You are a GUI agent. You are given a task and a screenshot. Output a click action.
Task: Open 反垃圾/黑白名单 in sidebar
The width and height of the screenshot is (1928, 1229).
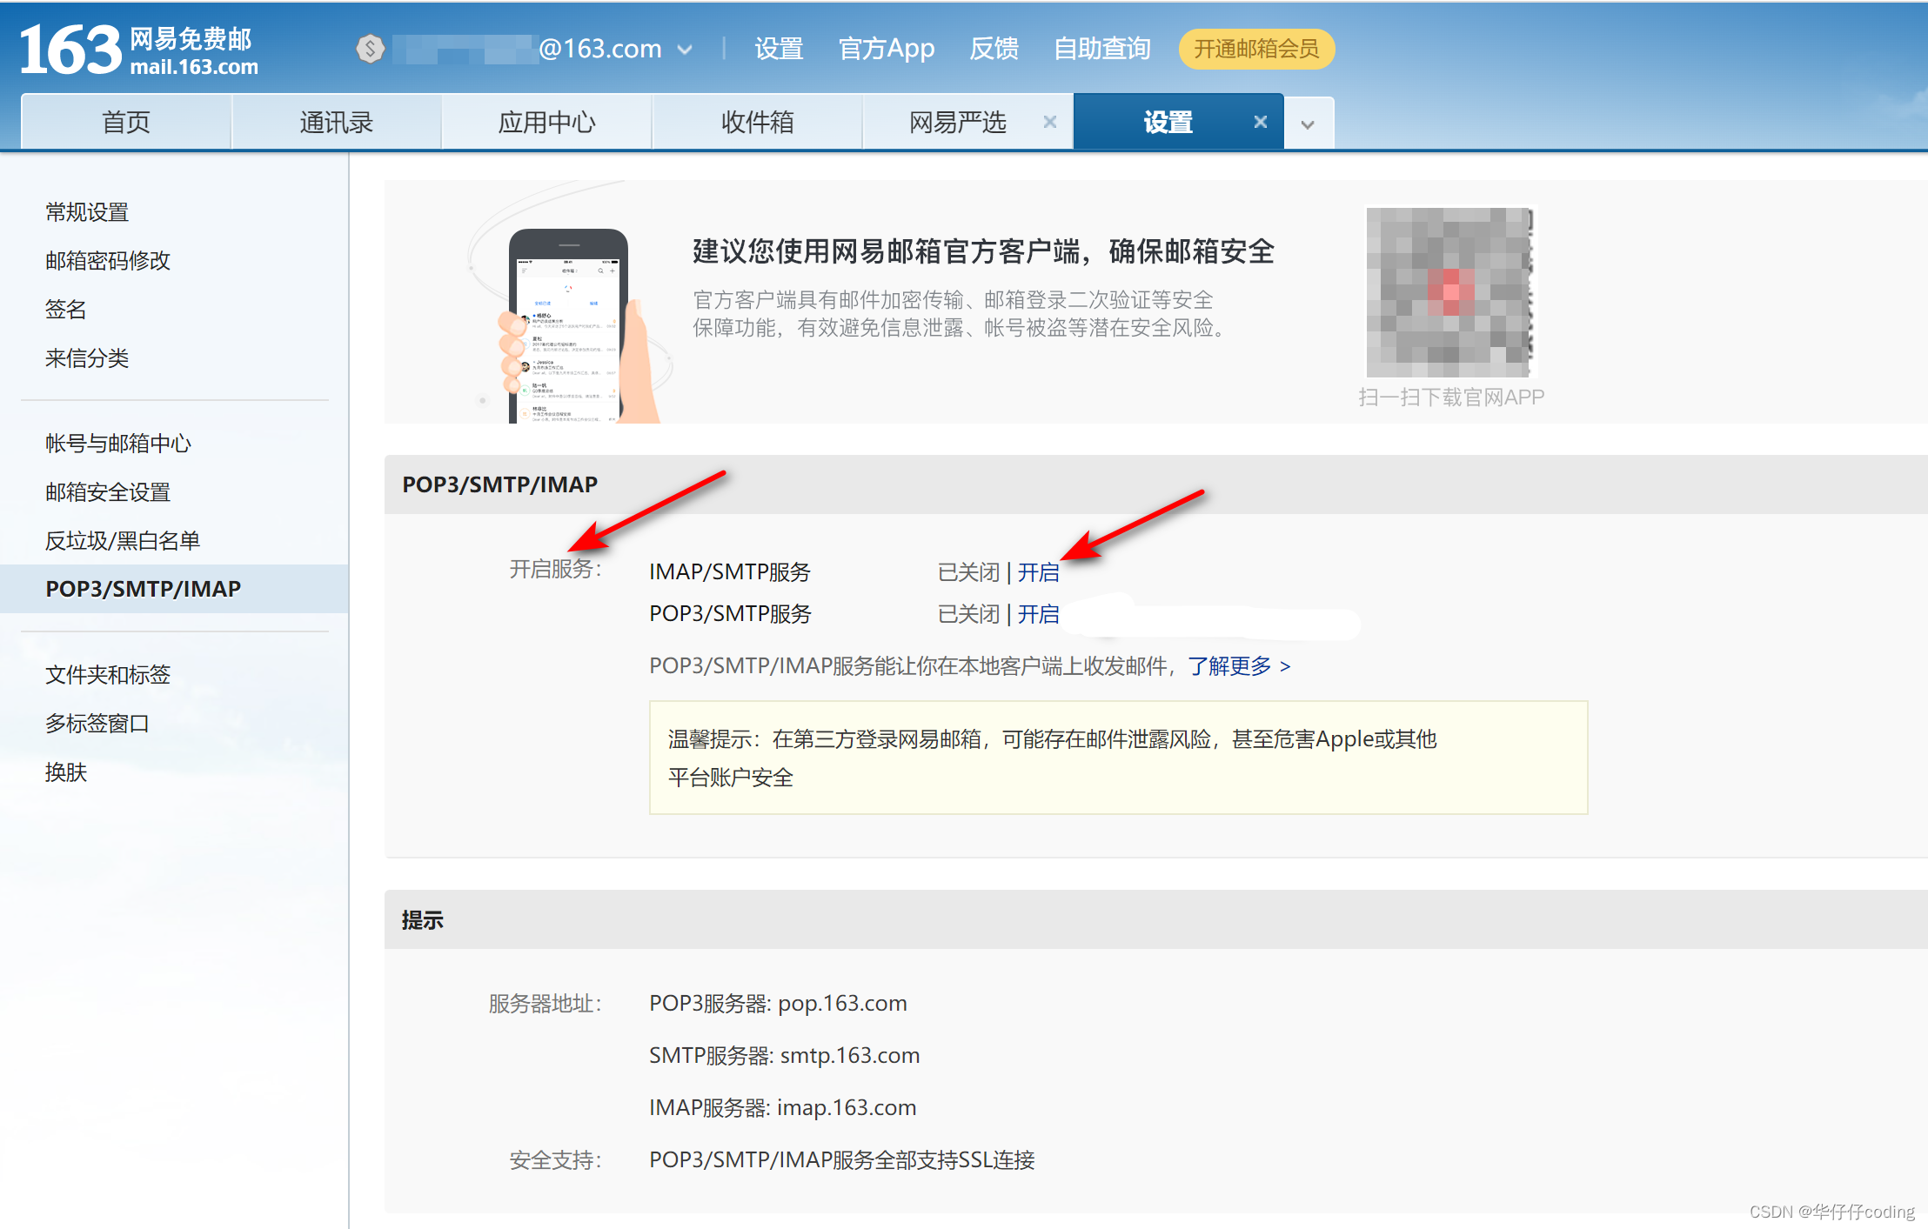tap(123, 541)
